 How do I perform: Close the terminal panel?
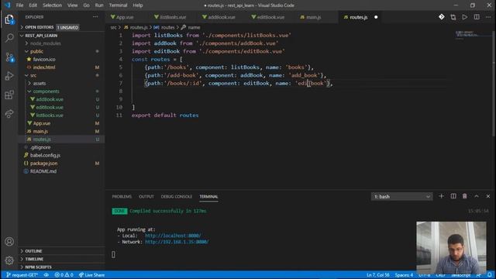pyautogui.click(x=488, y=196)
